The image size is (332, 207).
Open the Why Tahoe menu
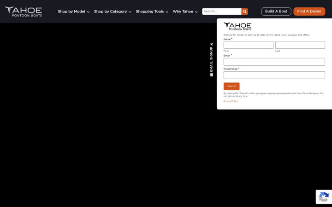coord(183,11)
